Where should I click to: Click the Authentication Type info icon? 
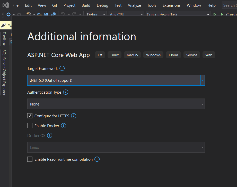point(66,92)
